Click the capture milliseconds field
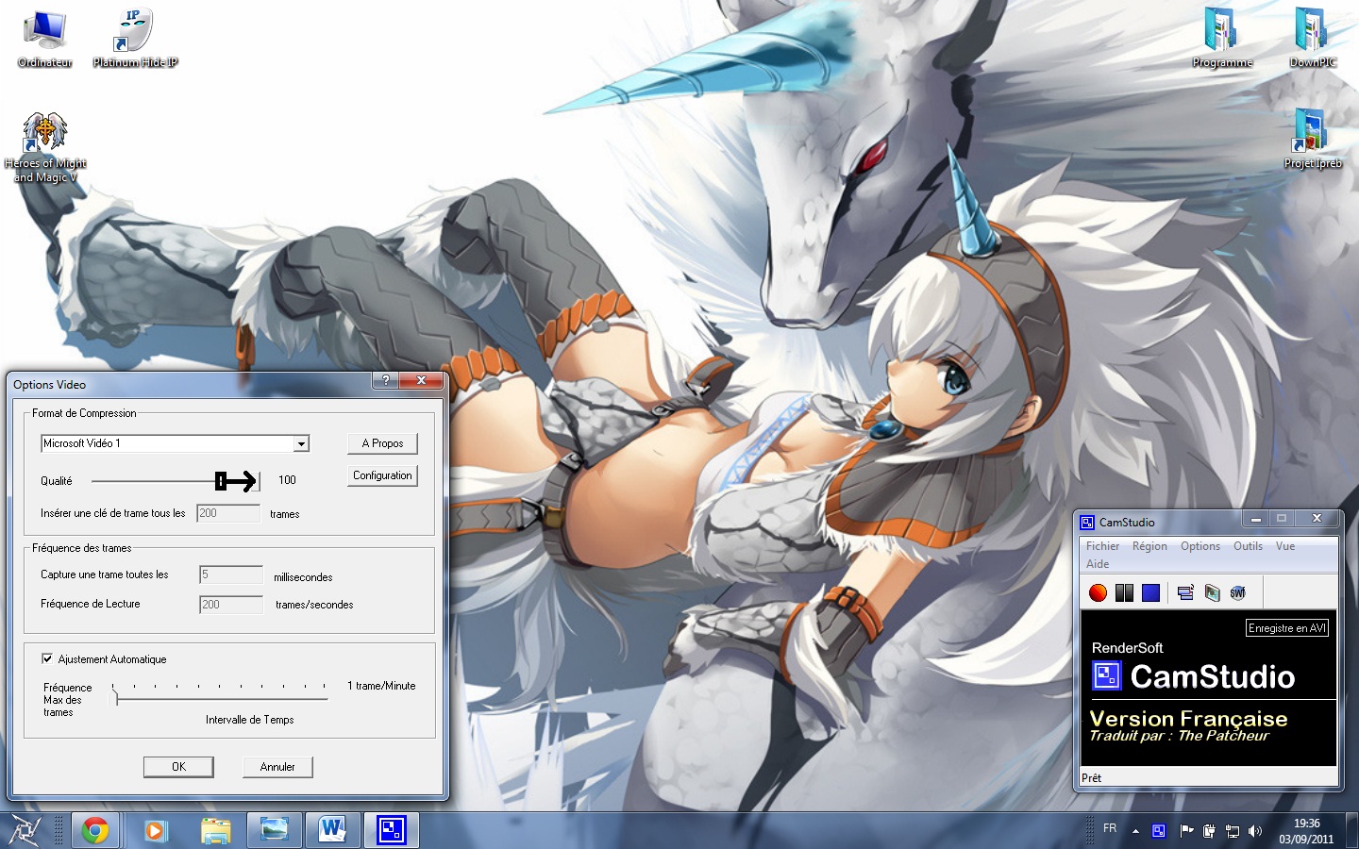This screenshot has height=849, width=1359. click(x=231, y=574)
